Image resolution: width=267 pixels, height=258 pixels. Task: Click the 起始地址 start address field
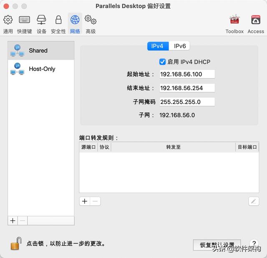click(187, 74)
